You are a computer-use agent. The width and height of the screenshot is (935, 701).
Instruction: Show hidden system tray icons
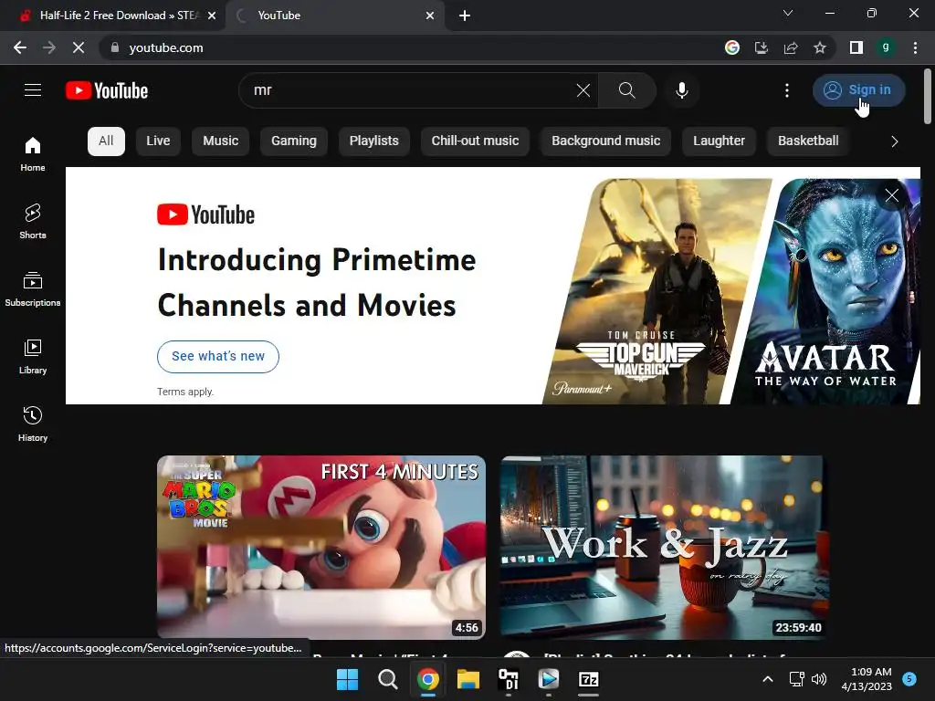coord(768,679)
